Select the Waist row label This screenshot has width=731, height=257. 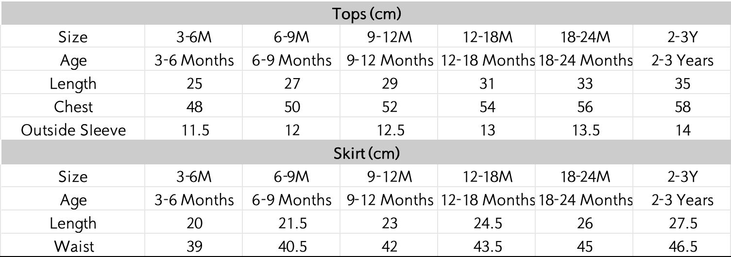[73, 246]
